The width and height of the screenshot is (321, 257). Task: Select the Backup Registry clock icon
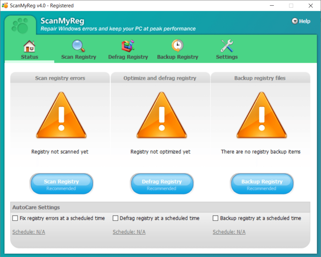pyautogui.click(x=177, y=46)
